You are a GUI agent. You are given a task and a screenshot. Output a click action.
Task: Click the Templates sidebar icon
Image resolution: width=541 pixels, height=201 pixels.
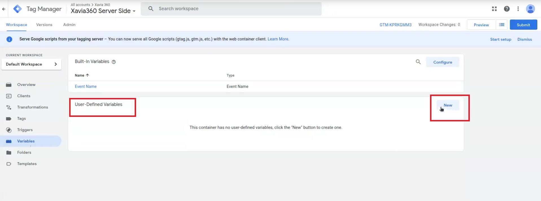[9, 164]
